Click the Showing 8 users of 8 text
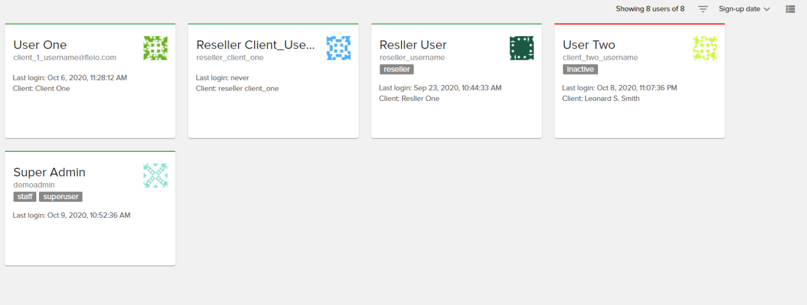This screenshot has width=807, height=305. (x=650, y=9)
